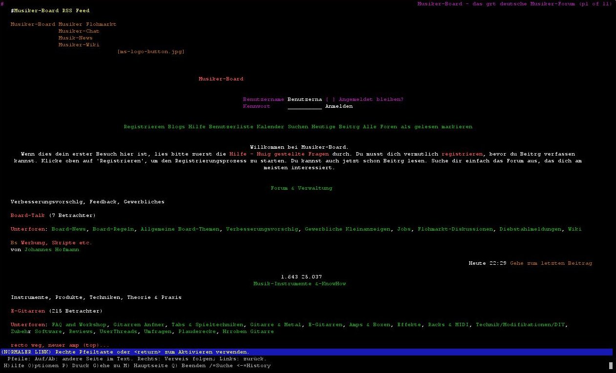Open Tabs & Spieltechniken subforum
Image resolution: width=616 pixels, height=373 pixels.
(208, 325)
